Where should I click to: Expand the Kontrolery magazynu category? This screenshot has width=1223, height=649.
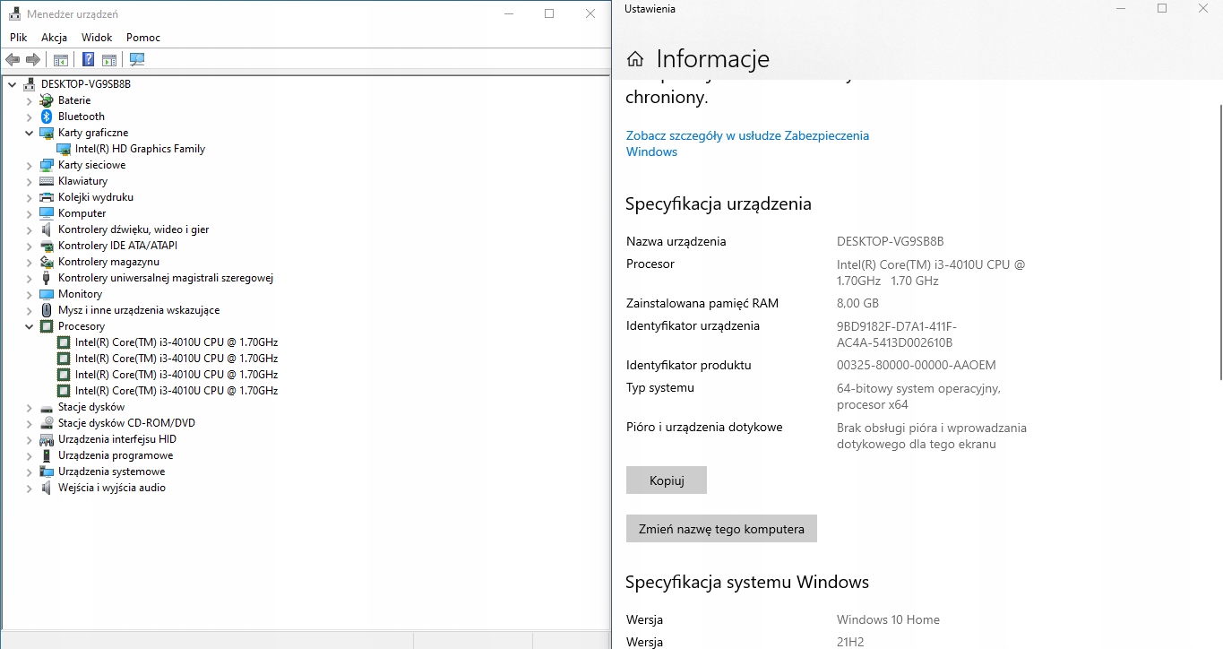tap(29, 262)
